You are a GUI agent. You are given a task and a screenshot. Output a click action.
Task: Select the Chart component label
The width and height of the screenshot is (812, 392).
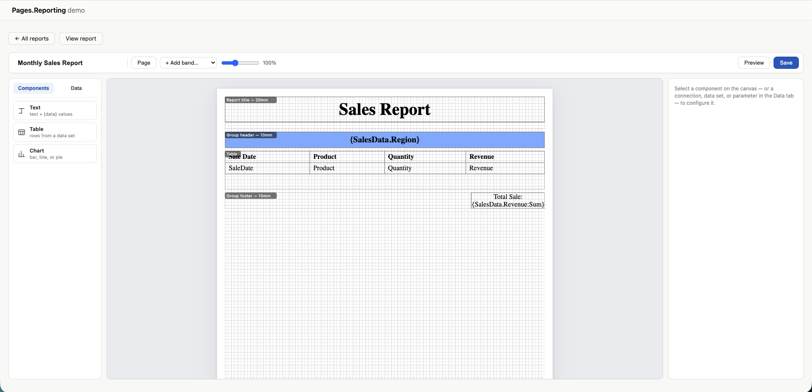(x=37, y=151)
